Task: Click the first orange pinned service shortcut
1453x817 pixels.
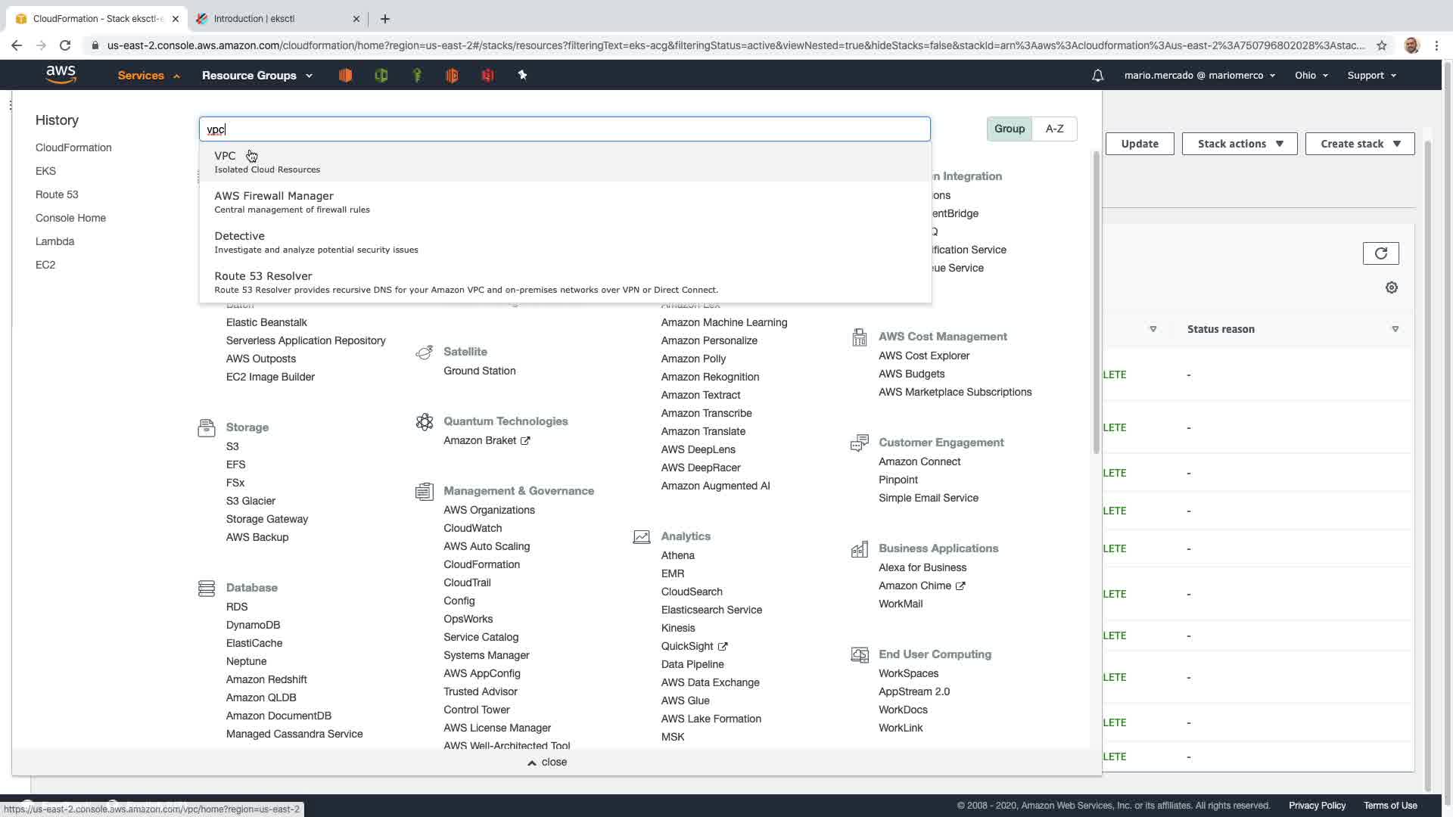Action: tap(345, 75)
